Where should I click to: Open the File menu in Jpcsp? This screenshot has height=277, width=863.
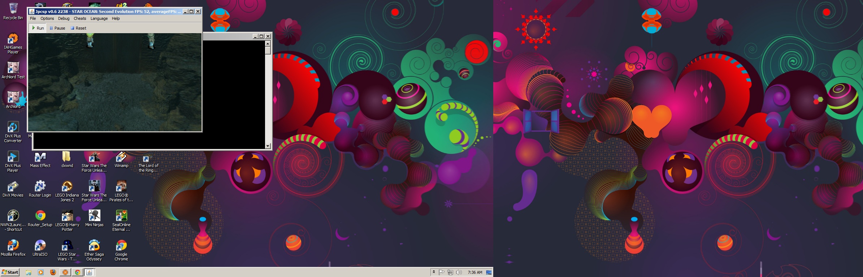click(33, 18)
